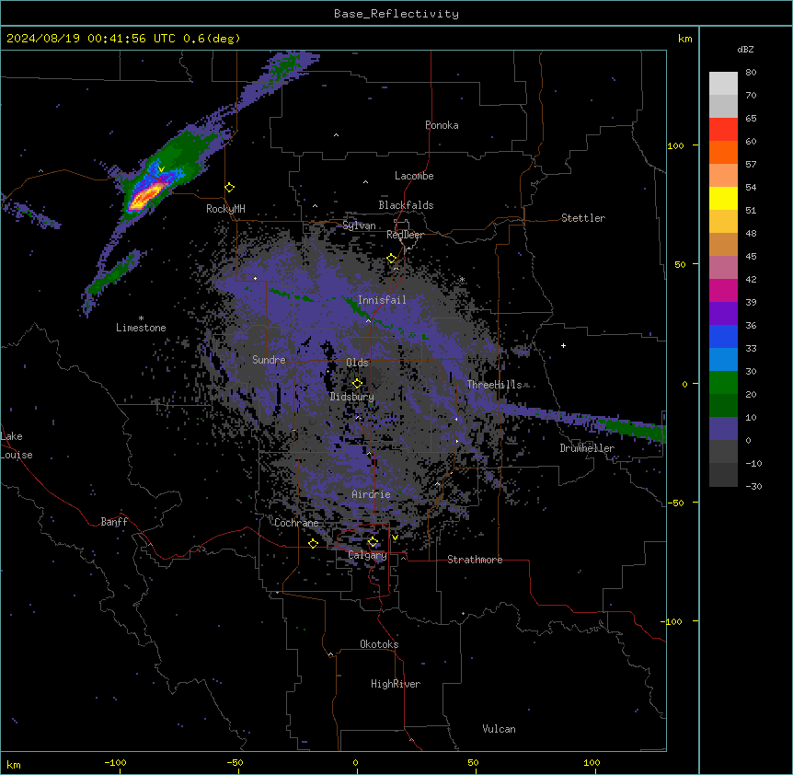The width and height of the screenshot is (793, 775).
Task: Pick the slate-blue 10-0 dBZ legend swatch
Action: [723, 429]
